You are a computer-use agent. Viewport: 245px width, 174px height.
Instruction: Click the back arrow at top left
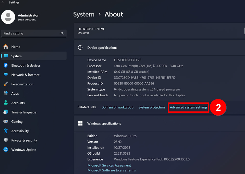[x=3, y=2]
